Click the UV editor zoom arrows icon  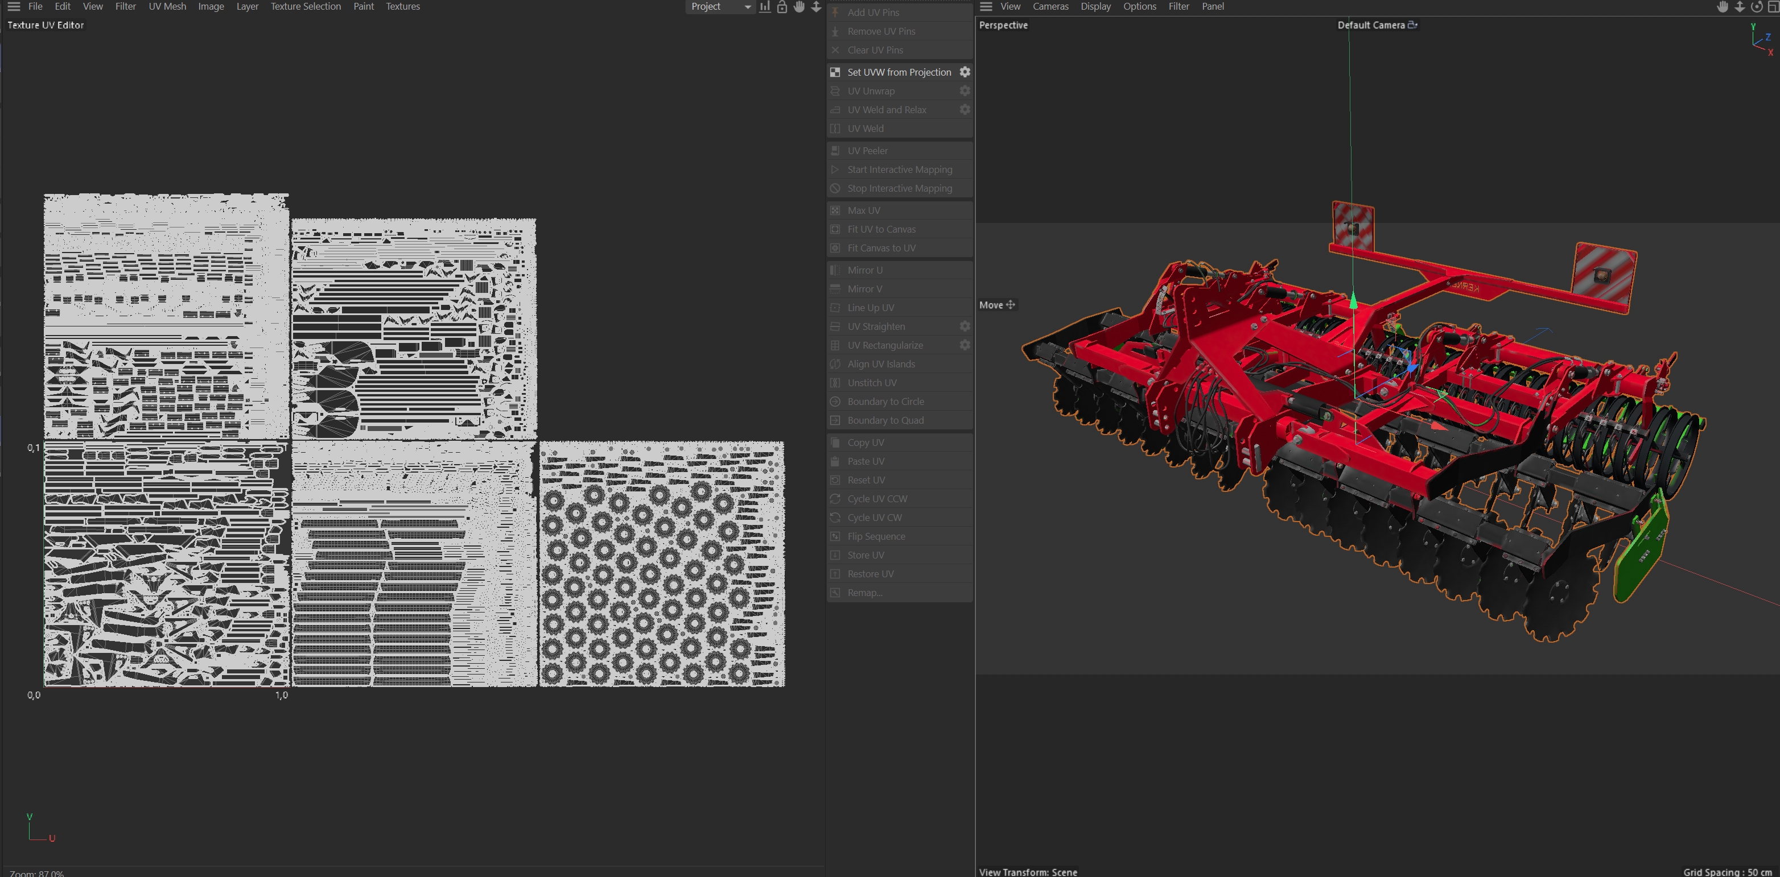pos(816,7)
